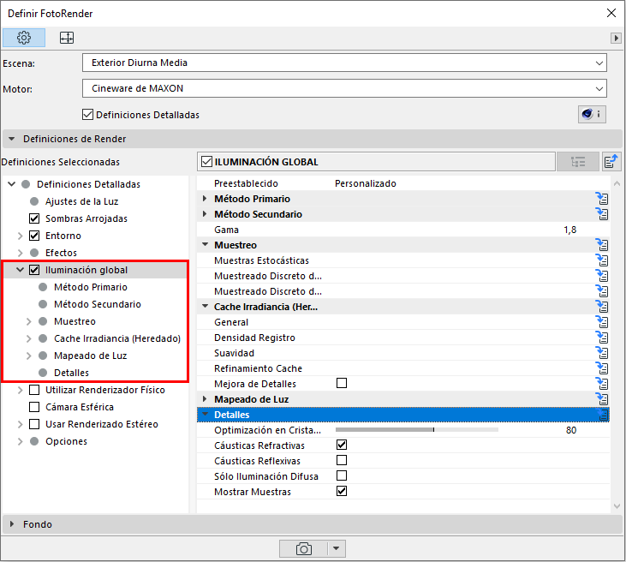Select Ajustes de la Luz tree item

pyautogui.click(x=81, y=201)
